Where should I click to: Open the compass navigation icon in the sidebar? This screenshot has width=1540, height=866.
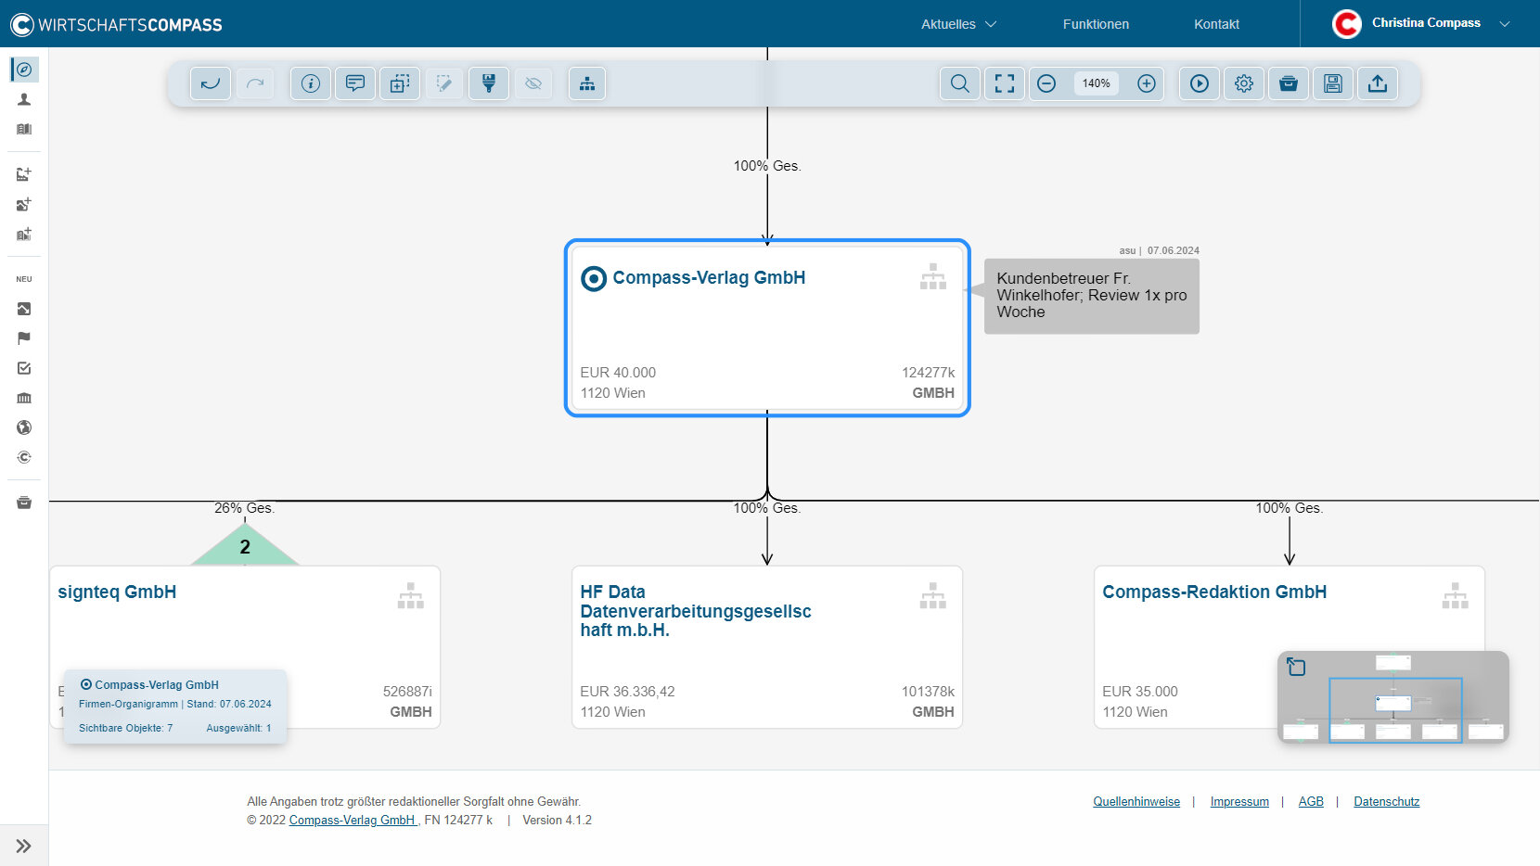pos(24,70)
